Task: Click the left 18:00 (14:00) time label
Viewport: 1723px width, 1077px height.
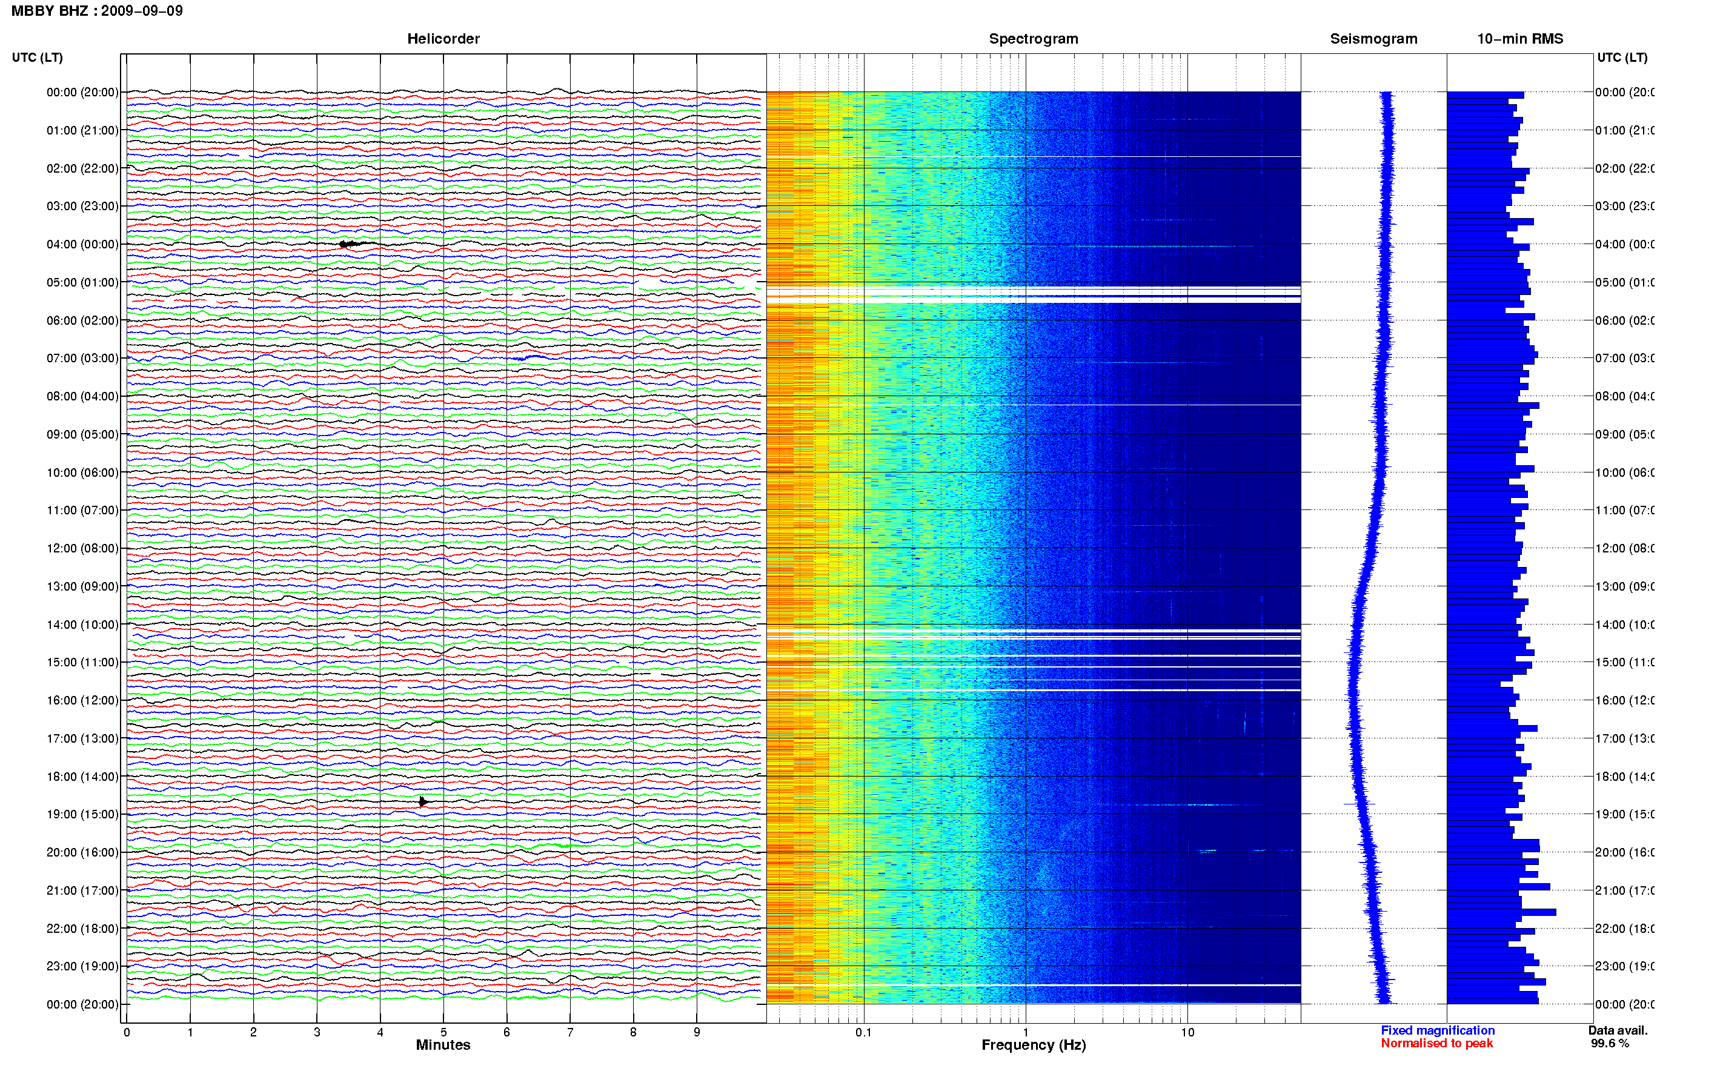Action: point(82,777)
